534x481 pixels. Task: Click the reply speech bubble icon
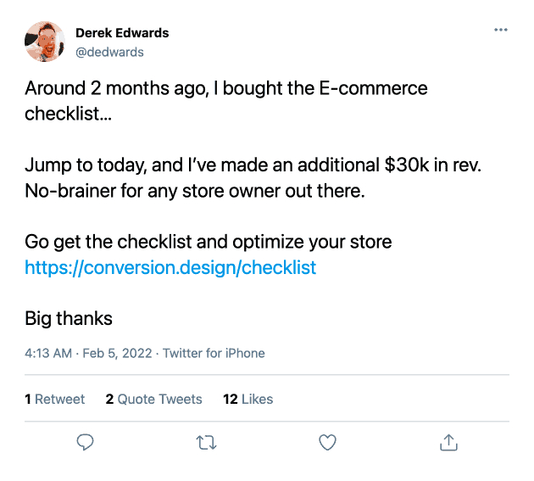click(x=85, y=442)
